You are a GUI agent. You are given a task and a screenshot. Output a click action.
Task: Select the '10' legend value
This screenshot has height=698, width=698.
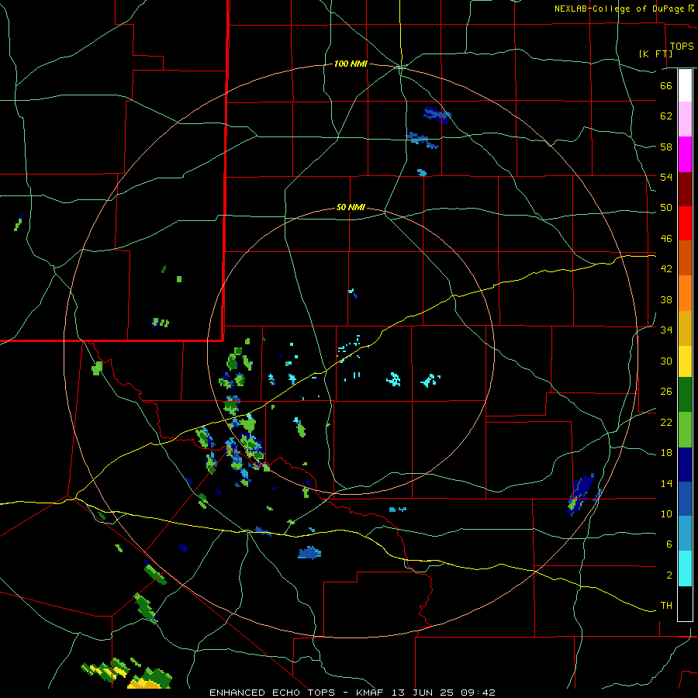click(666, 514)
